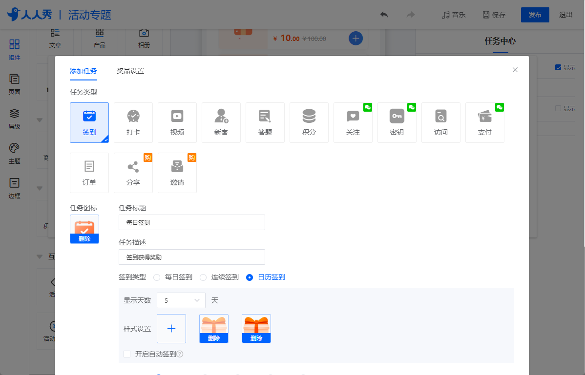Open the 显示天数 dropdown
585x375 pixels.
click(181, 300)
